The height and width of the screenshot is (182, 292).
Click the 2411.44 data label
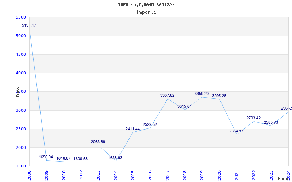tap(132, 129)
